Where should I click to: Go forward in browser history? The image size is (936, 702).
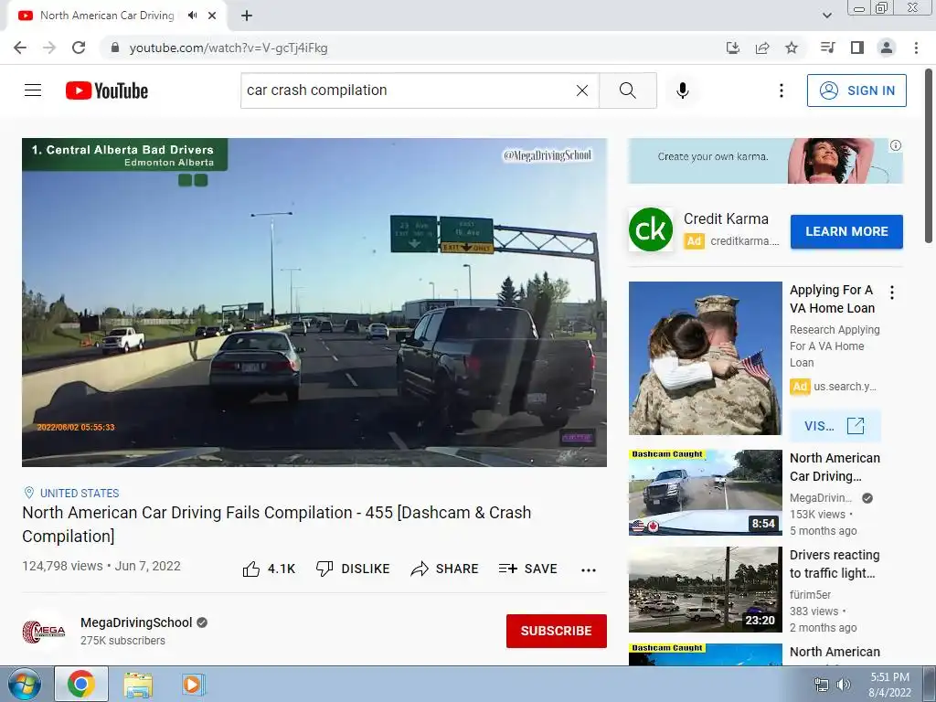point(49,48)
